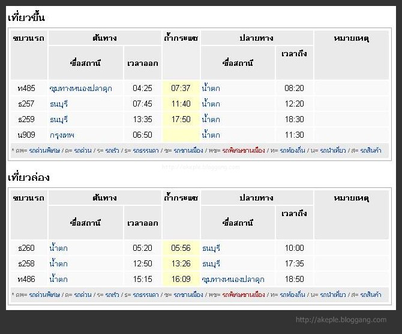This screenshot has width=402, height=334.
Task: Open ชุมทางหนองปลาดุก origin link for train ท485
Action: coord(80,89)
